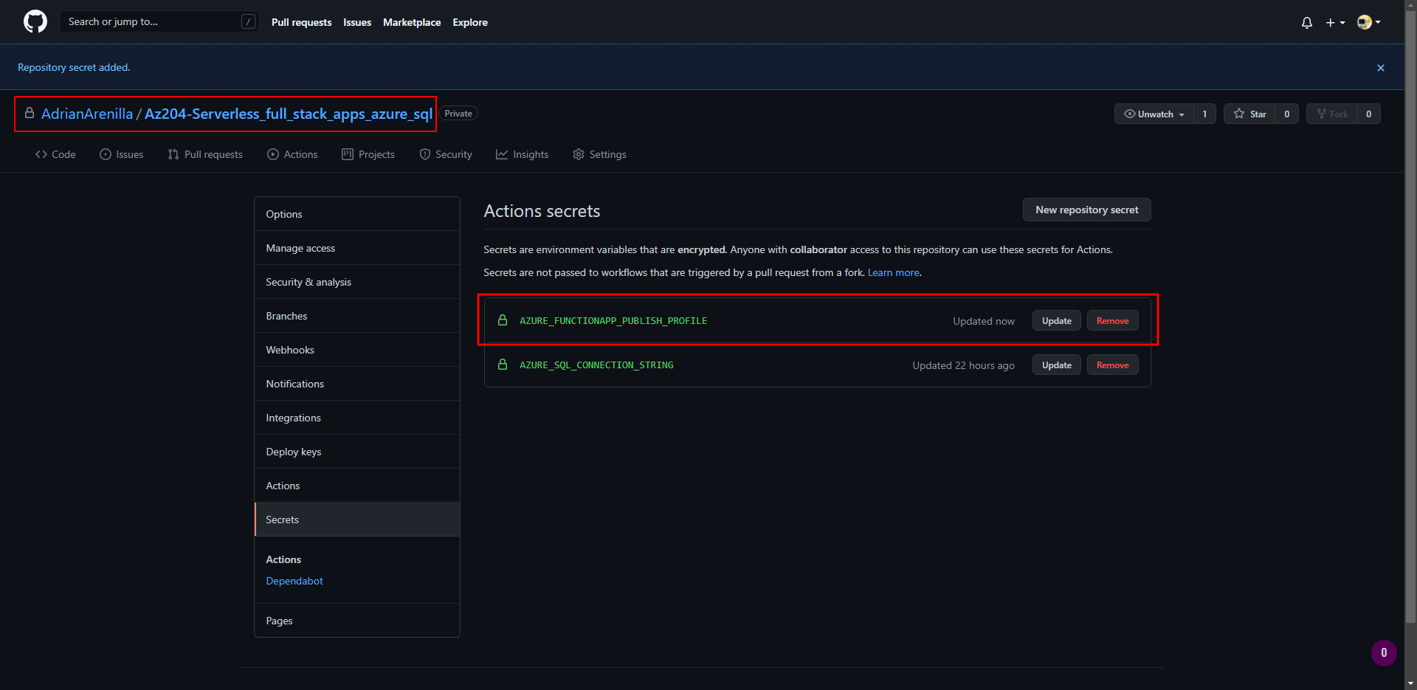Click the Private label badge
Screen dimensions: 1417x690
458,114
